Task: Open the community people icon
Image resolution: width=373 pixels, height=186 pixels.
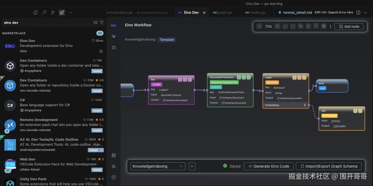Action: coord(114,166)
